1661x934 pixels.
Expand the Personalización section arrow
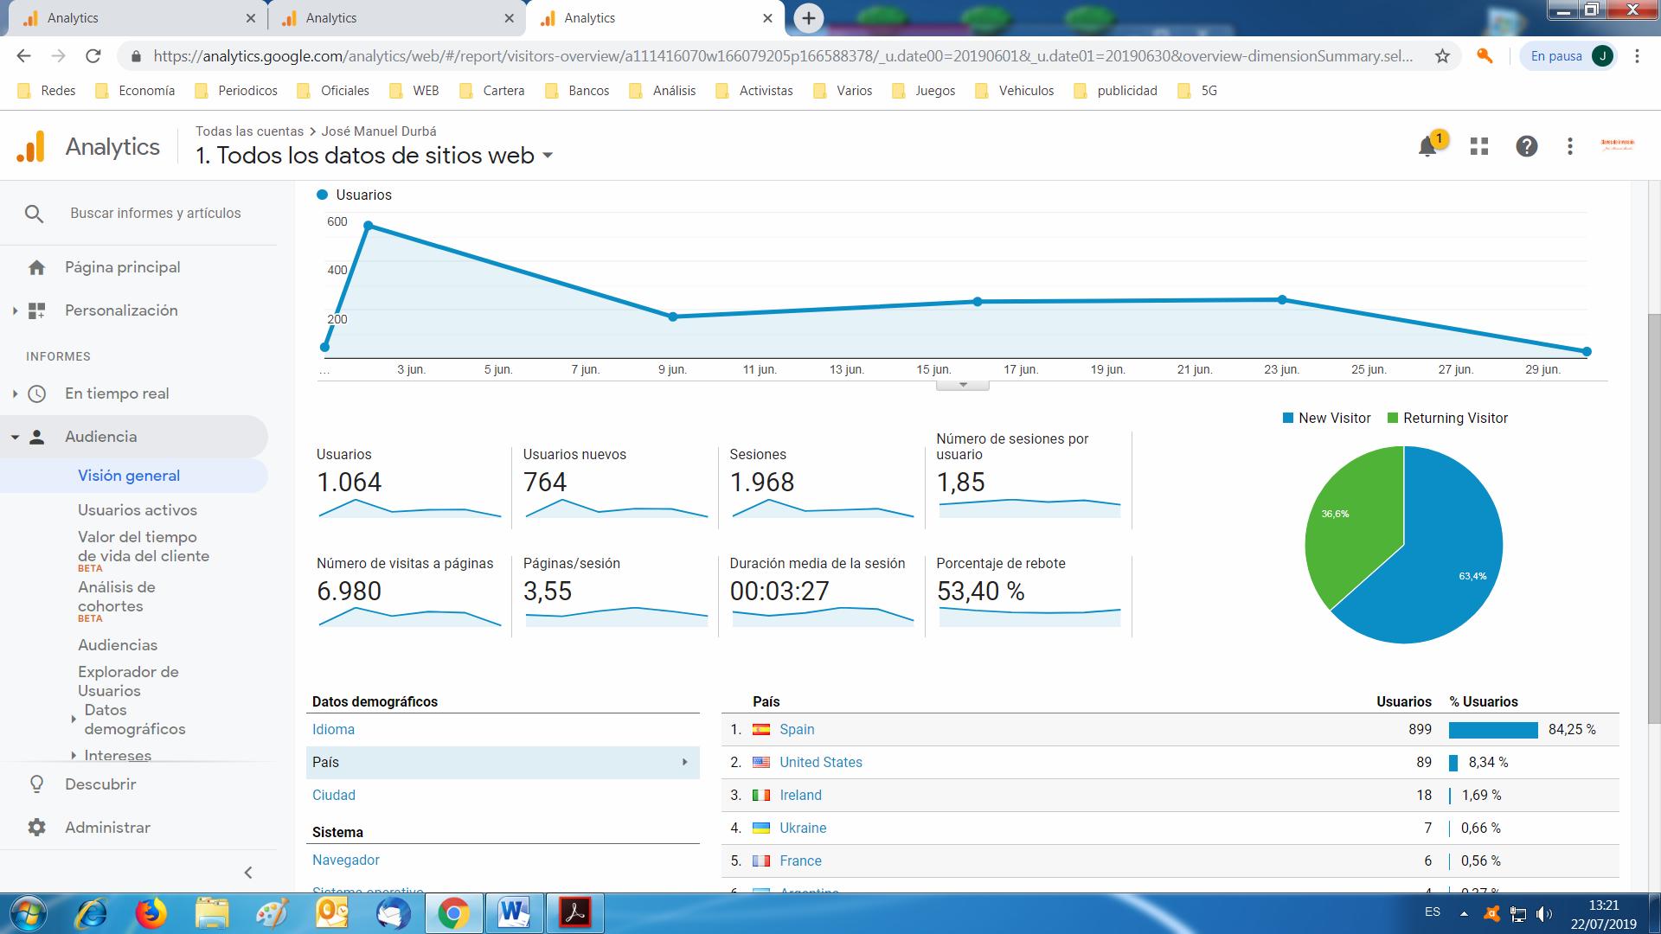(x=15, y=310)
